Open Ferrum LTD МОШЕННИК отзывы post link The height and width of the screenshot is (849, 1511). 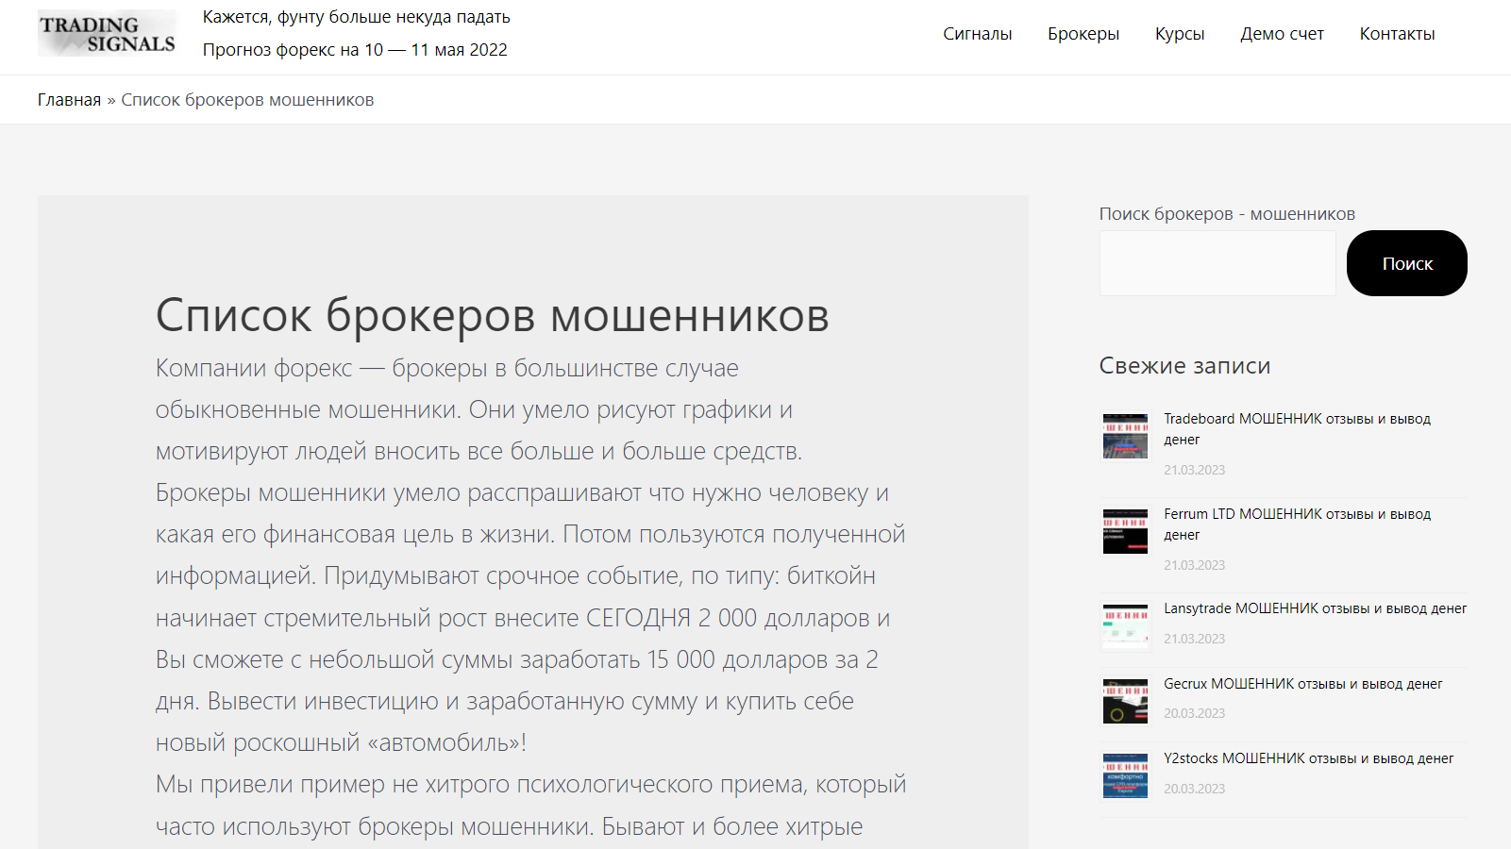(1297, 524)
